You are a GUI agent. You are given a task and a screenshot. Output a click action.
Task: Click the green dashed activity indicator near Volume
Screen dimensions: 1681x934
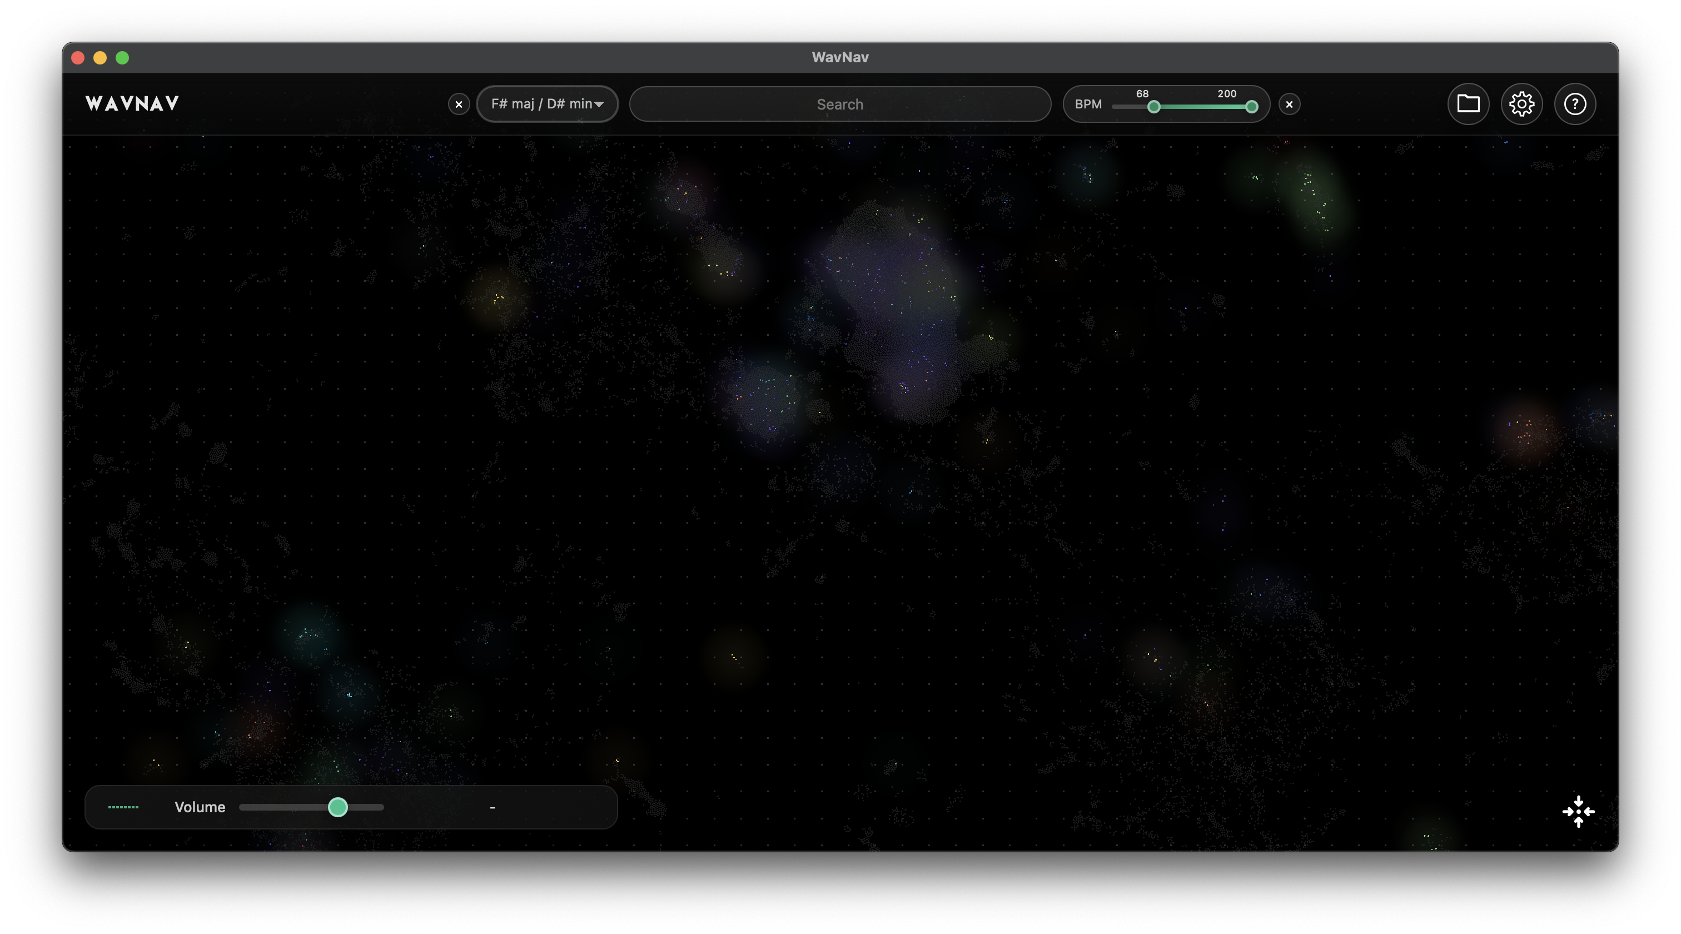click(123, 807)
